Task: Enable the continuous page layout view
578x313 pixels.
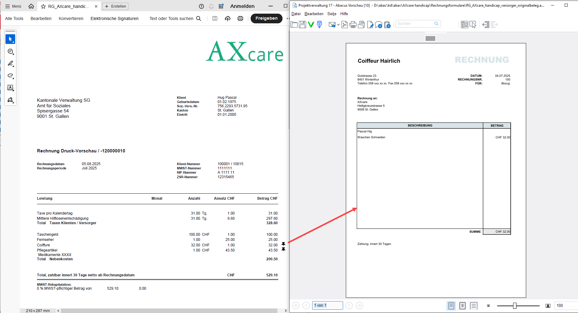Action: 462,306
